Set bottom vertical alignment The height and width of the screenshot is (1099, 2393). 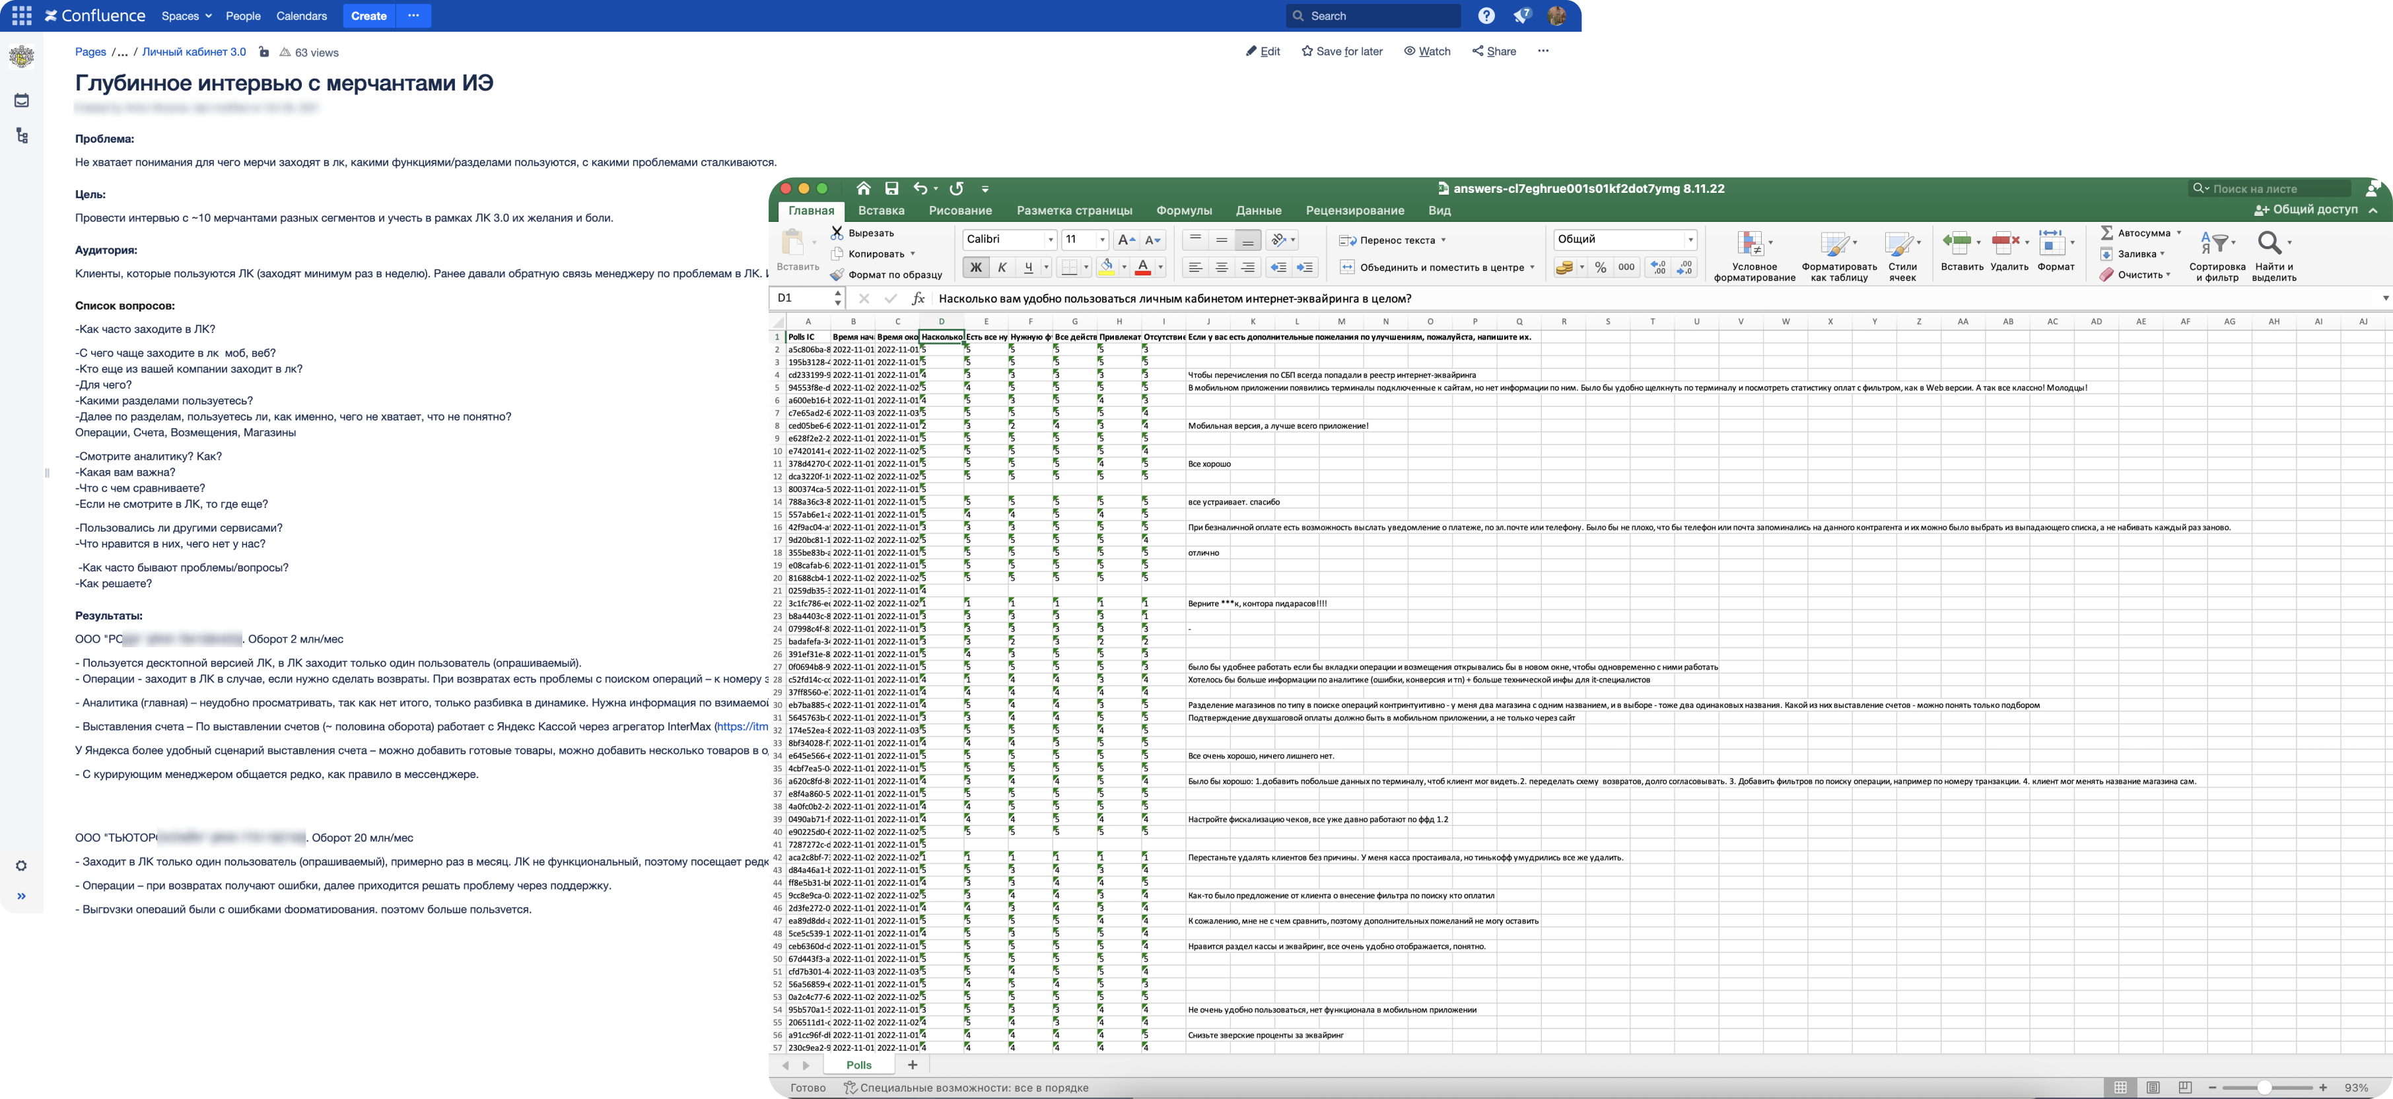pos(1247,240)
